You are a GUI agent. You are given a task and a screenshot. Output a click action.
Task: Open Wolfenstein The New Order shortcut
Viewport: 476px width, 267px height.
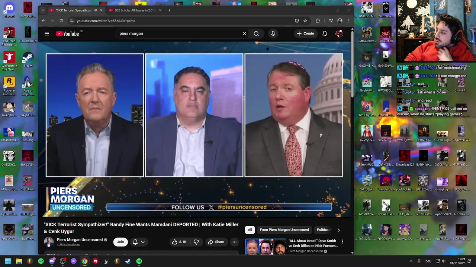click(x=9, y=61)
